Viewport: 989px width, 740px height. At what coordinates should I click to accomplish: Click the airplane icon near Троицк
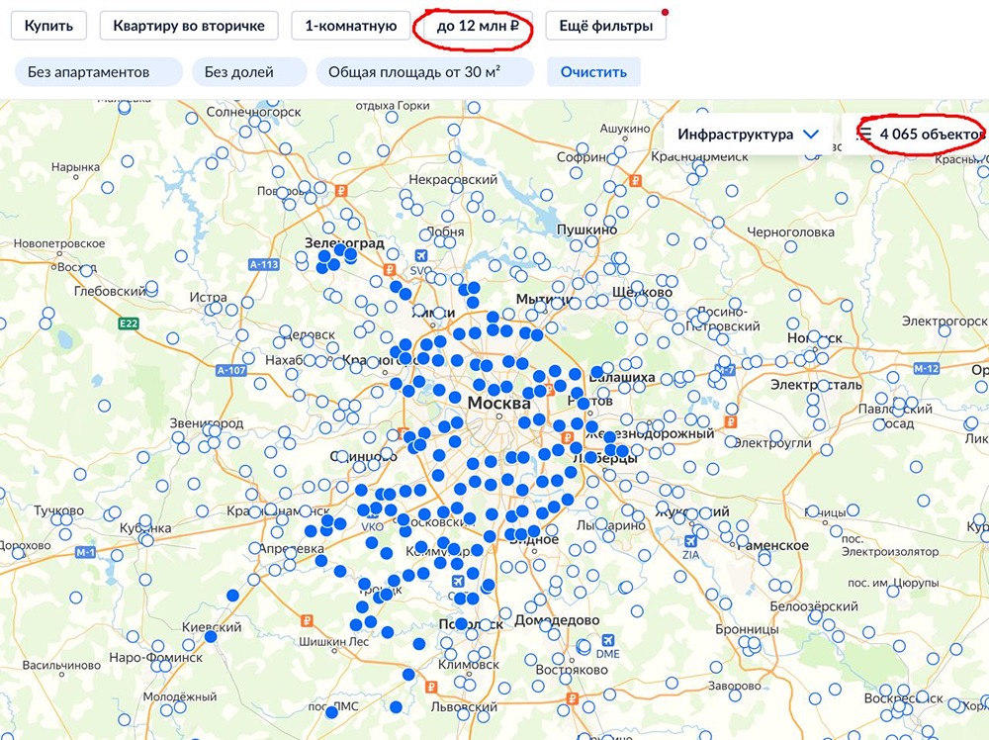pyautogui.click(x=458, y=580)
